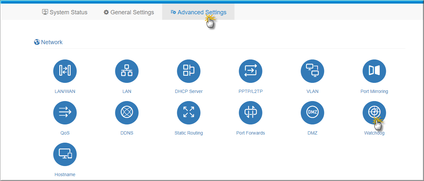
Task: Select the Advanced Settings tab
Action: point(198,12)
